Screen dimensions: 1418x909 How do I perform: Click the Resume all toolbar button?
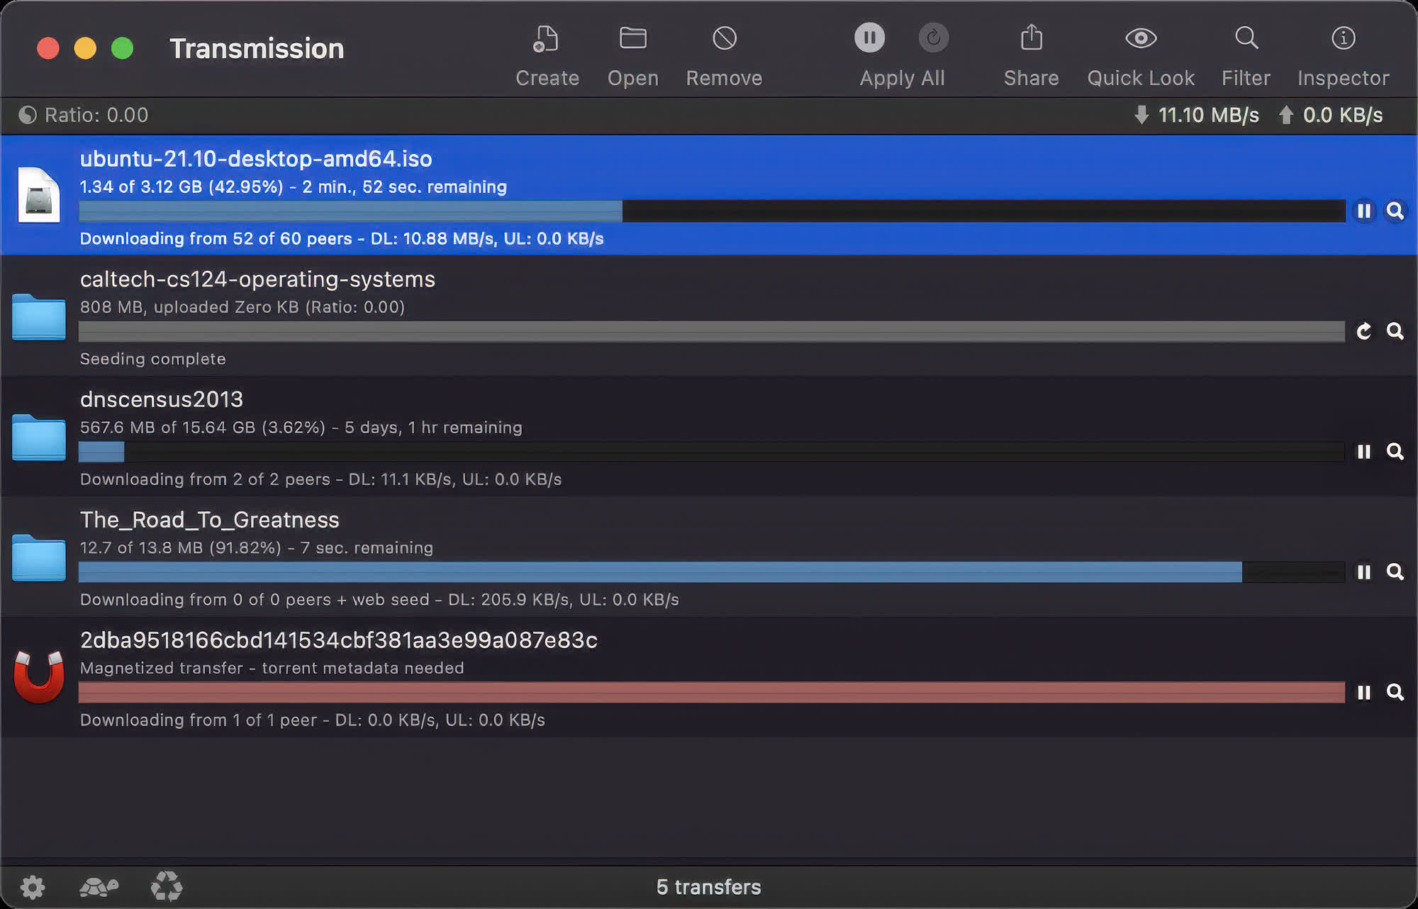pyautogui.click(x=933, y=38)
